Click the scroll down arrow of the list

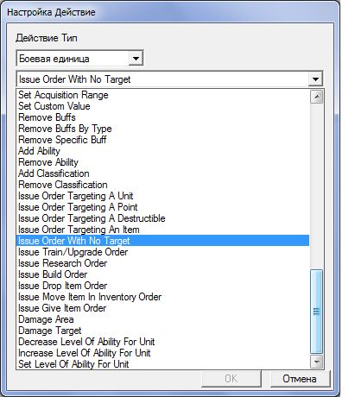(x=317, y=362)
